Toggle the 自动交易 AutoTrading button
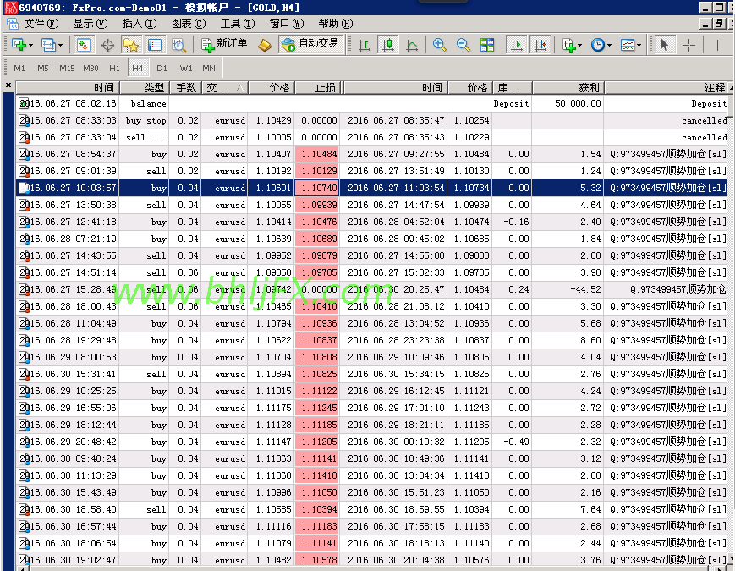Viewport: 735px width, 571px height. coord(310,44)
